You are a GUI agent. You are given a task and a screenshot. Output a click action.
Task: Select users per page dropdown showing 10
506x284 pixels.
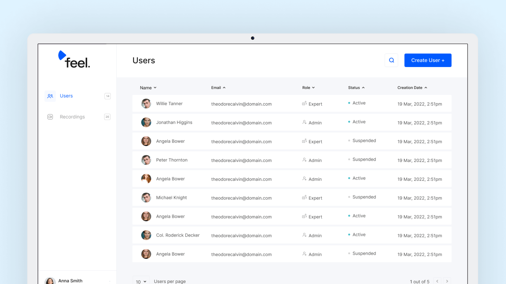140,281
